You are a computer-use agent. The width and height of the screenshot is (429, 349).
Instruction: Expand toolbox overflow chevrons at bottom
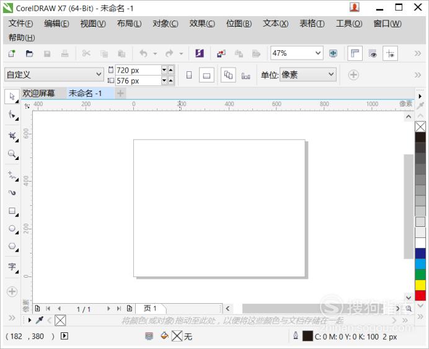(12, 318)
